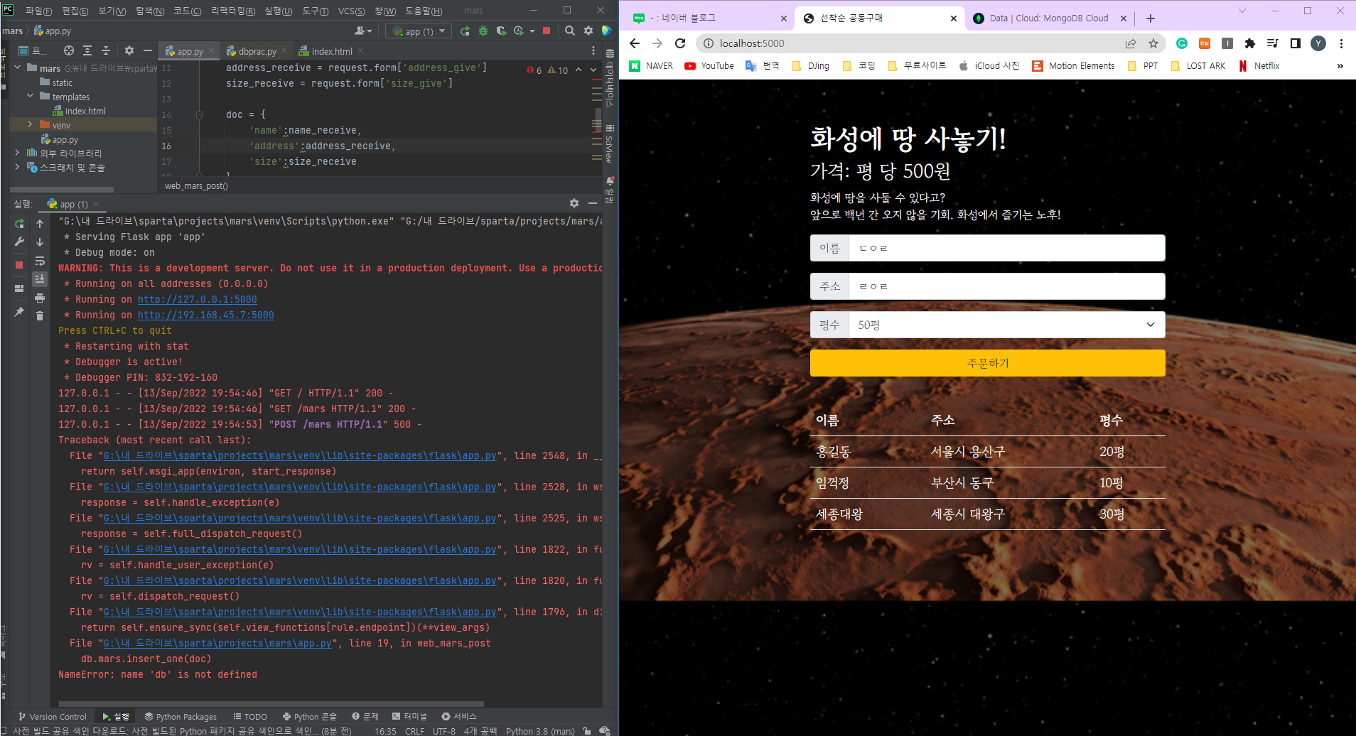Select opened file target icon in Project panel
1356x736 pixels.
click(x=69, y=50)
